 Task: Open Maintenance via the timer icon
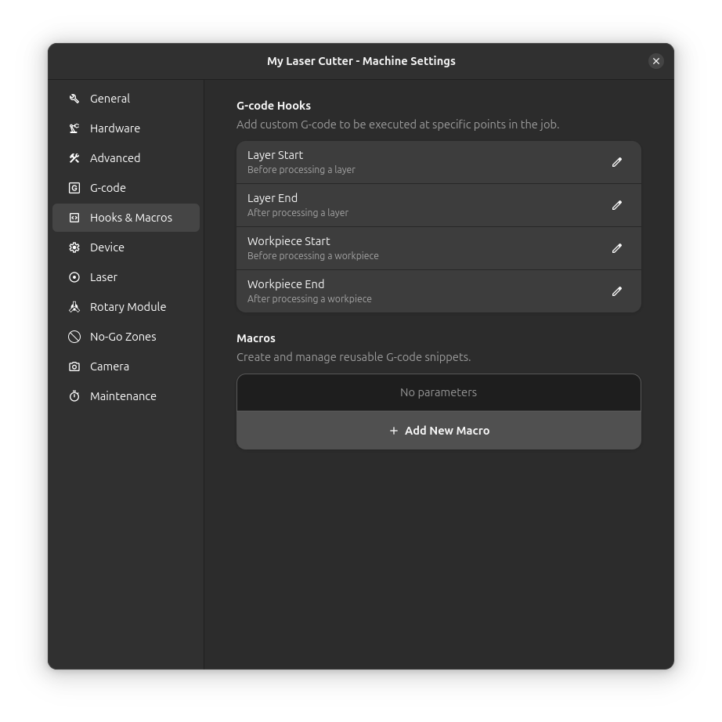click(74, 396)
